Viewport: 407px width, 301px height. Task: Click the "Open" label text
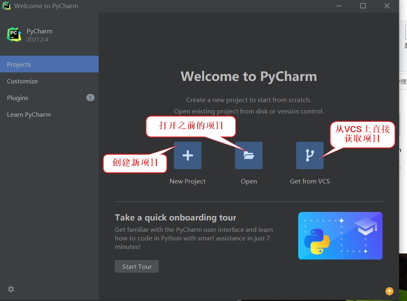pos(249,181)
